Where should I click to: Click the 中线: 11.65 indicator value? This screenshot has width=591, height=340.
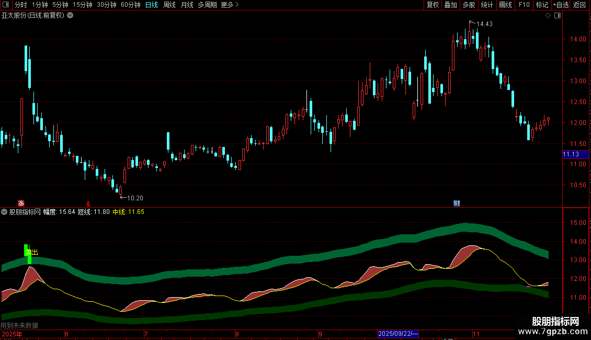129,212
